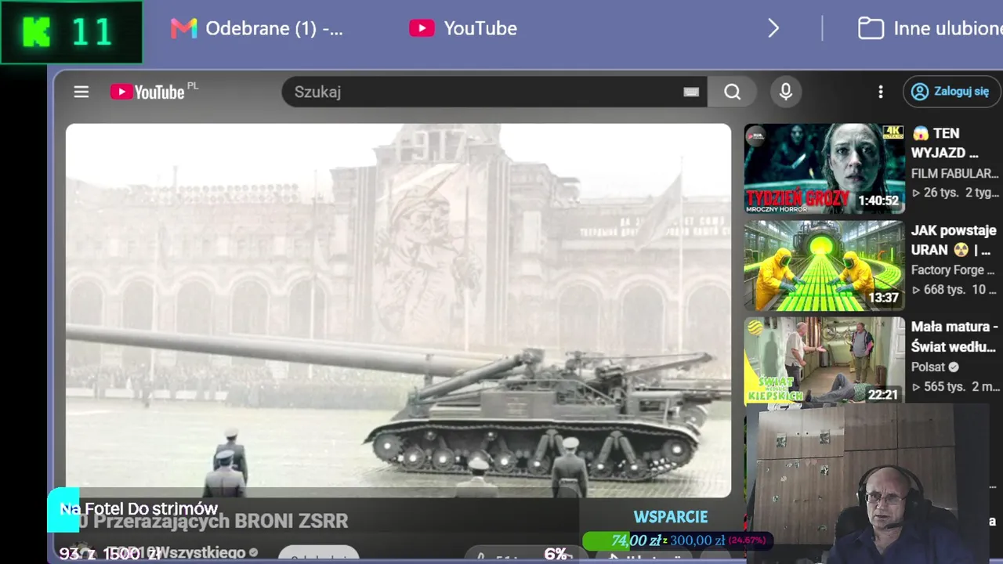Open the Factory Forge channel name
Image resolution: width=1003 pixels, height=564 pixels.
[953, 270]
